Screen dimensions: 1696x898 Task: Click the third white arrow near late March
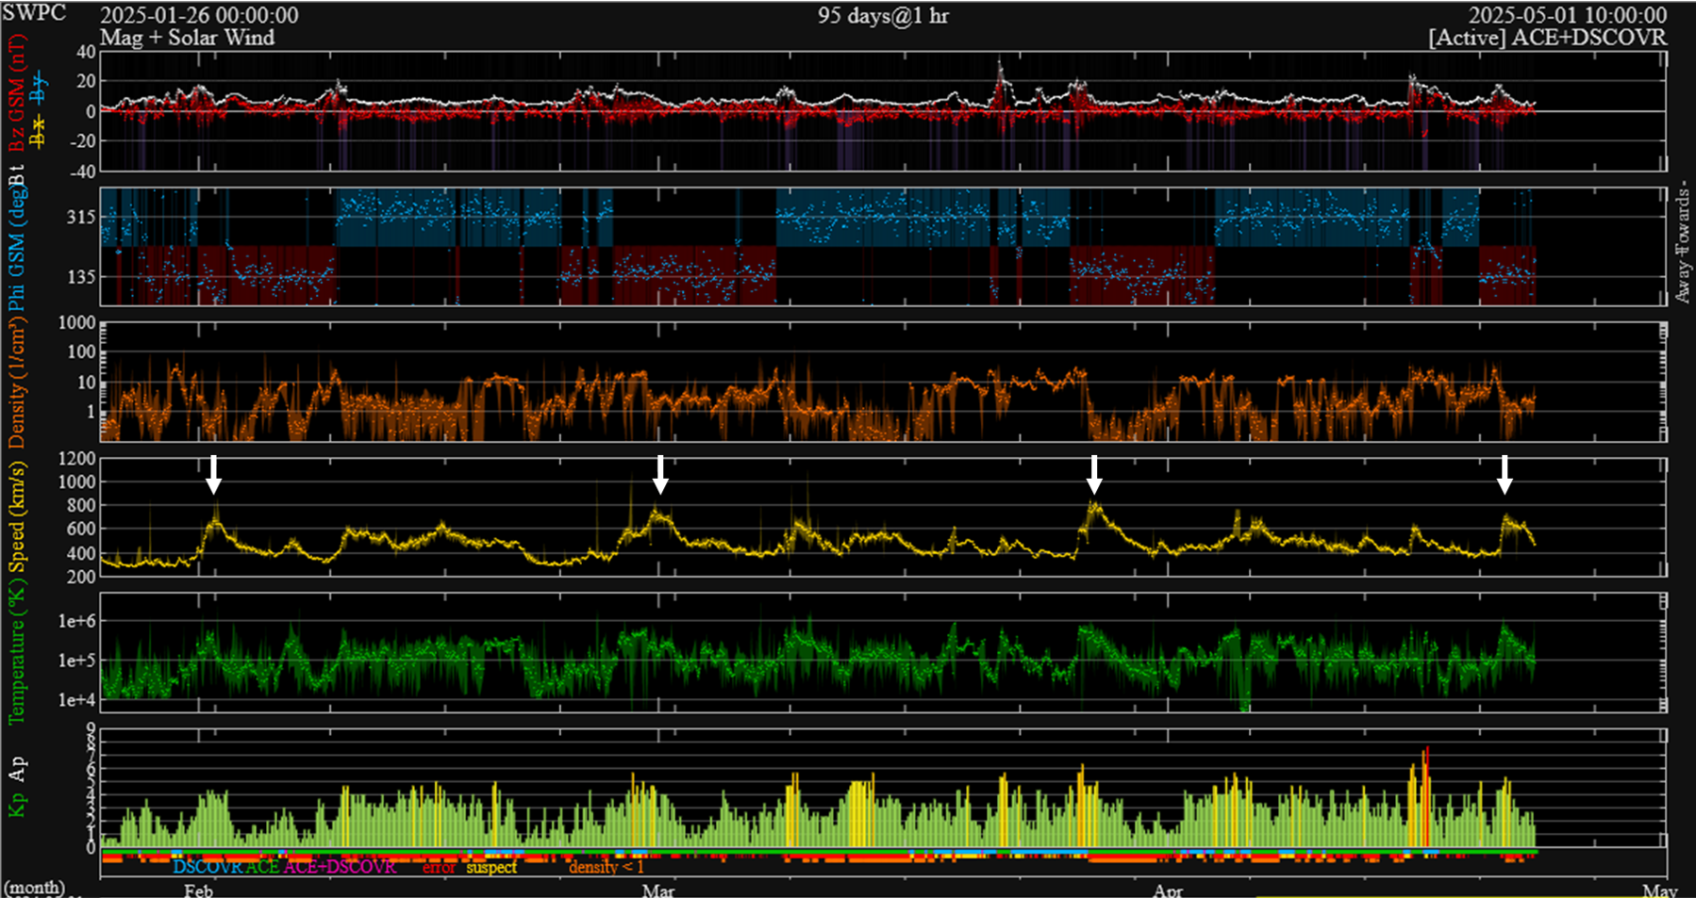[1093, 474]
